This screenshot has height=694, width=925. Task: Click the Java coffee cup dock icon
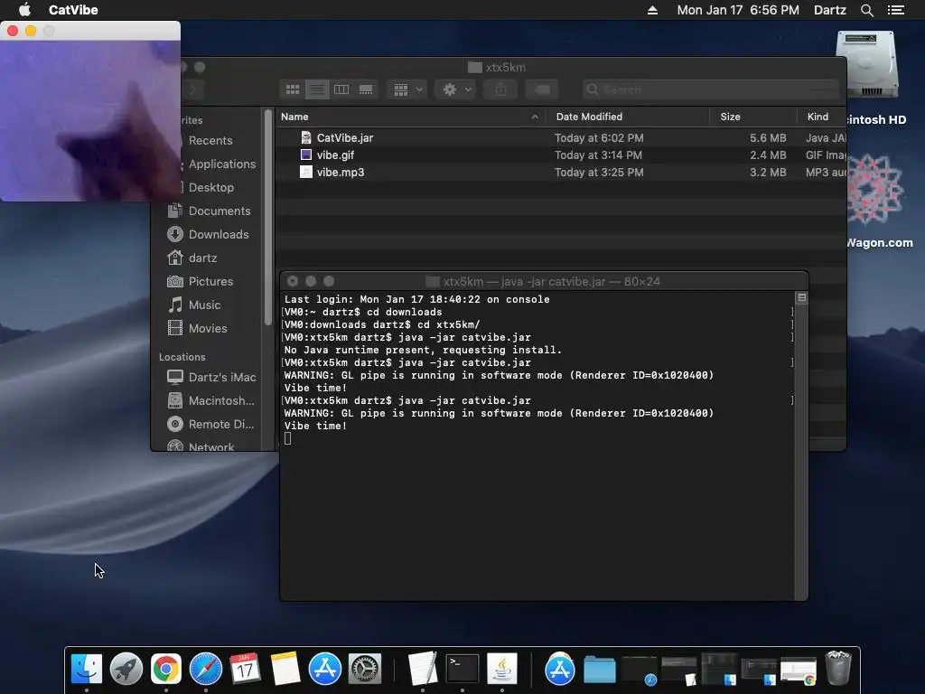[x=502, y=669]
